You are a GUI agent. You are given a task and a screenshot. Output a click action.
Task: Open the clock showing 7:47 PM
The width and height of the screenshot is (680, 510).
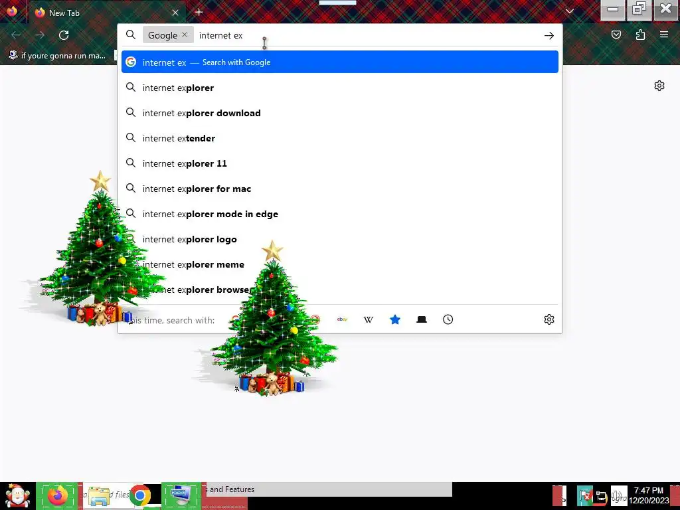point(649,495)
